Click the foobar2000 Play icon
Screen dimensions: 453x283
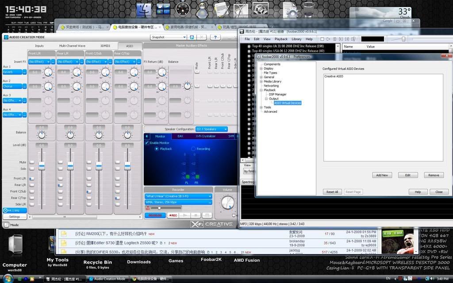(x=328, y=39)
